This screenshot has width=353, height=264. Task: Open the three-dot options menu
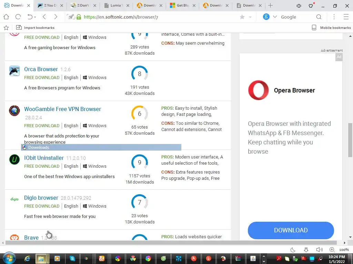pyautogui.click(x=334, y=17)
